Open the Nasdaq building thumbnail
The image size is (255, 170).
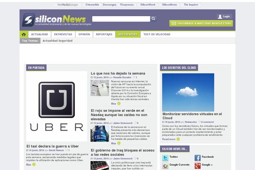(100, 133)
